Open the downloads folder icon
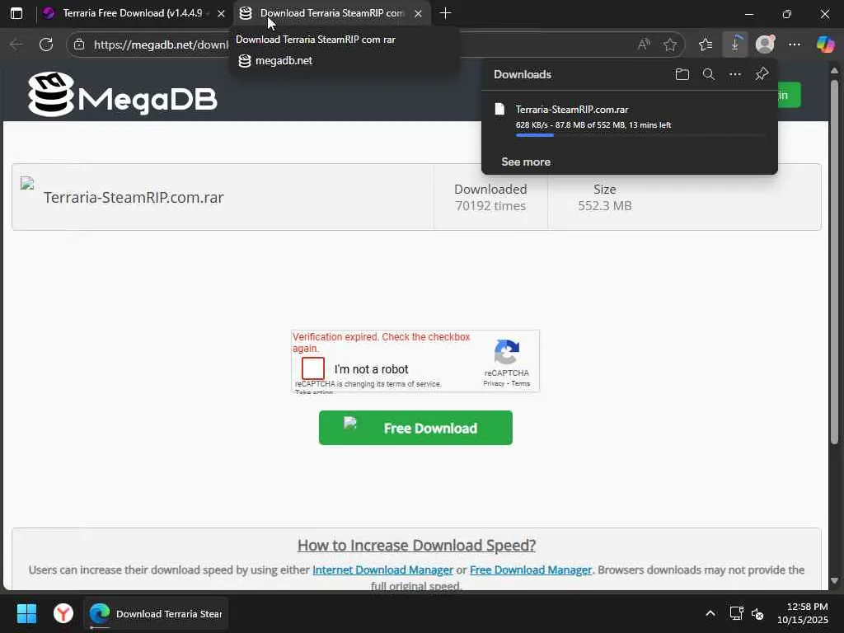The image size is (844, 633). pos(682,74)
